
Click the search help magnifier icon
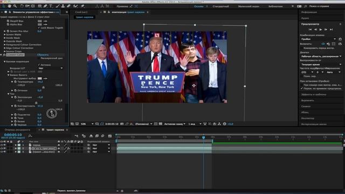pos(306,6)
